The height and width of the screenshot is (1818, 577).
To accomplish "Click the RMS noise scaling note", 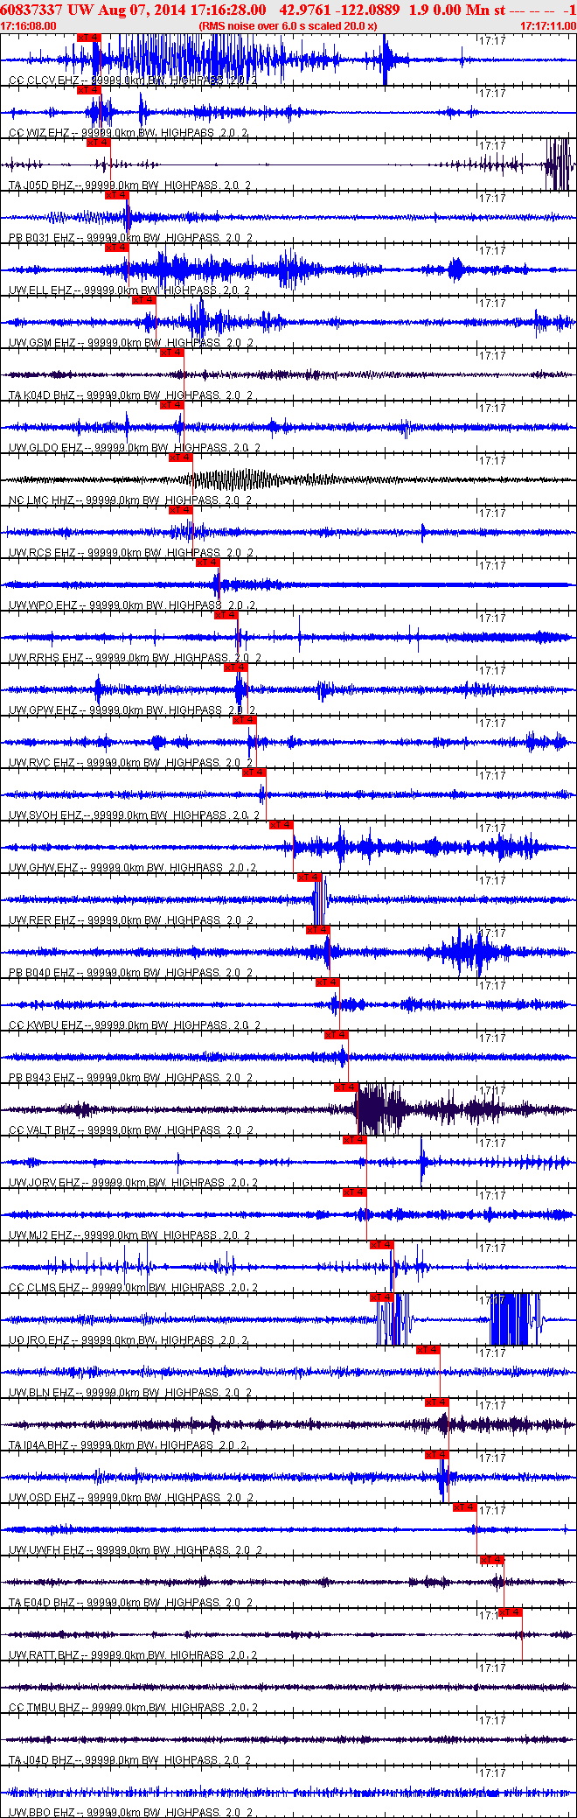I will click(288, 26).
